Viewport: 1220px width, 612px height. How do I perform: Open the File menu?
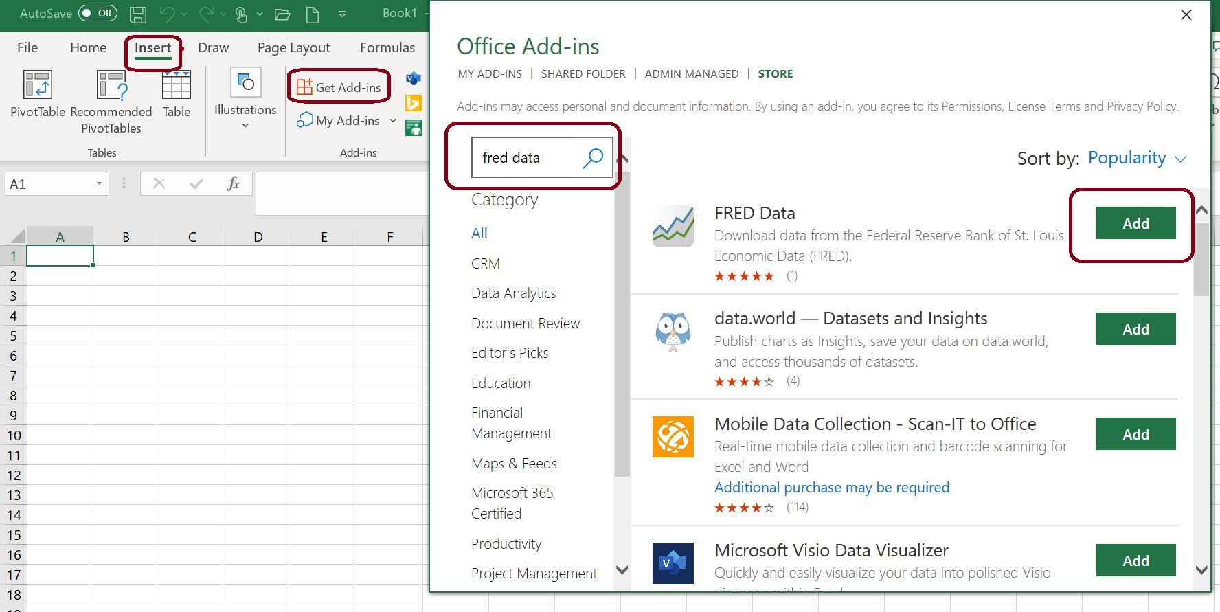pyautogui.click(x=27, y=47)
